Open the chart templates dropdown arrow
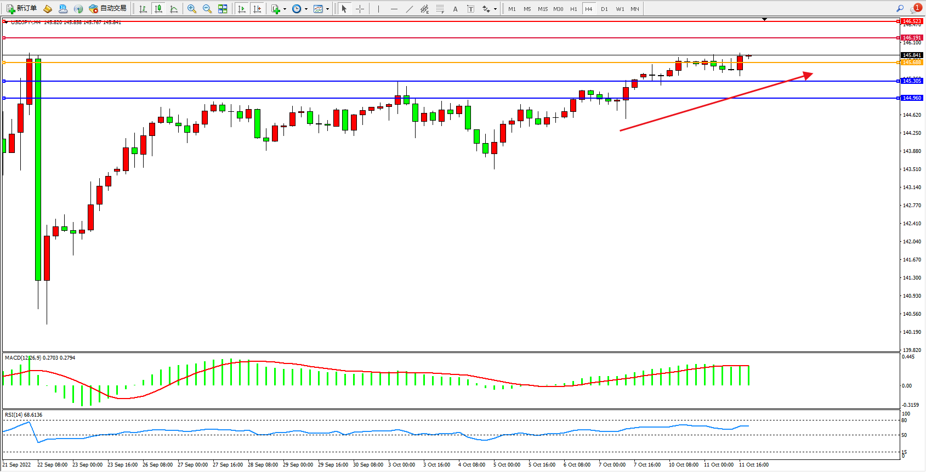The image size is (926, 472). [x=327, y=9]
